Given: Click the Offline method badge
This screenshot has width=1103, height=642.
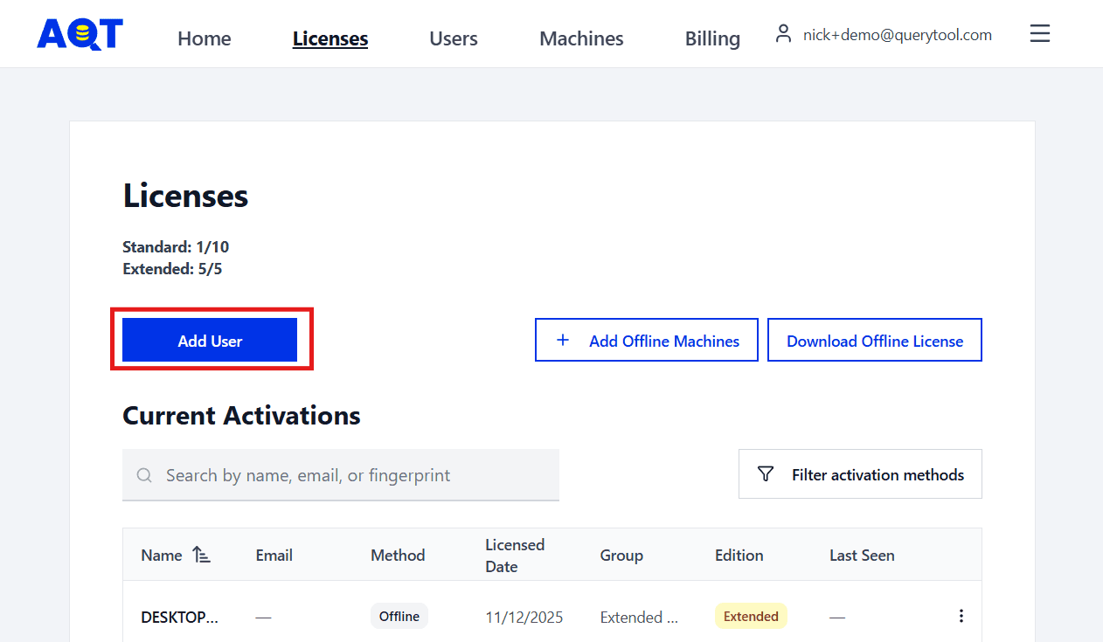Looking at the screenshot, I should tap(399, 616).
